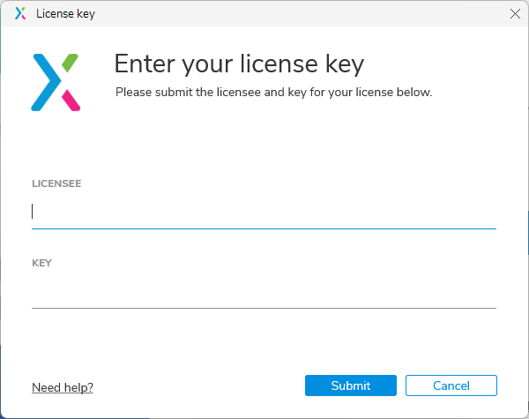Submit the license key
This screenshot has width=529, height=419.
[x=350, y=385]
